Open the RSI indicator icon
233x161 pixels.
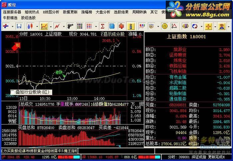point(142,26)
